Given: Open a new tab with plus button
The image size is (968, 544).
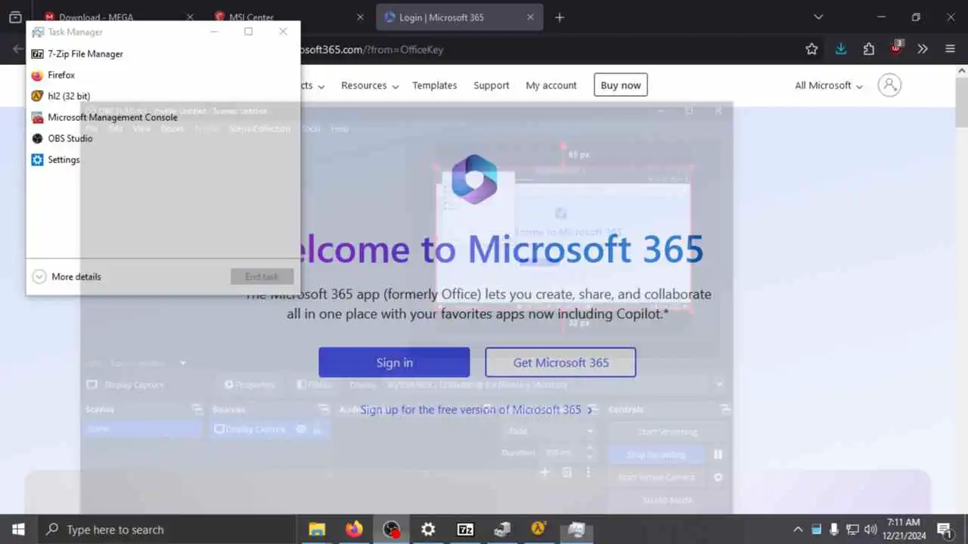Looking at the screenshot, I should tap(560, 17).
